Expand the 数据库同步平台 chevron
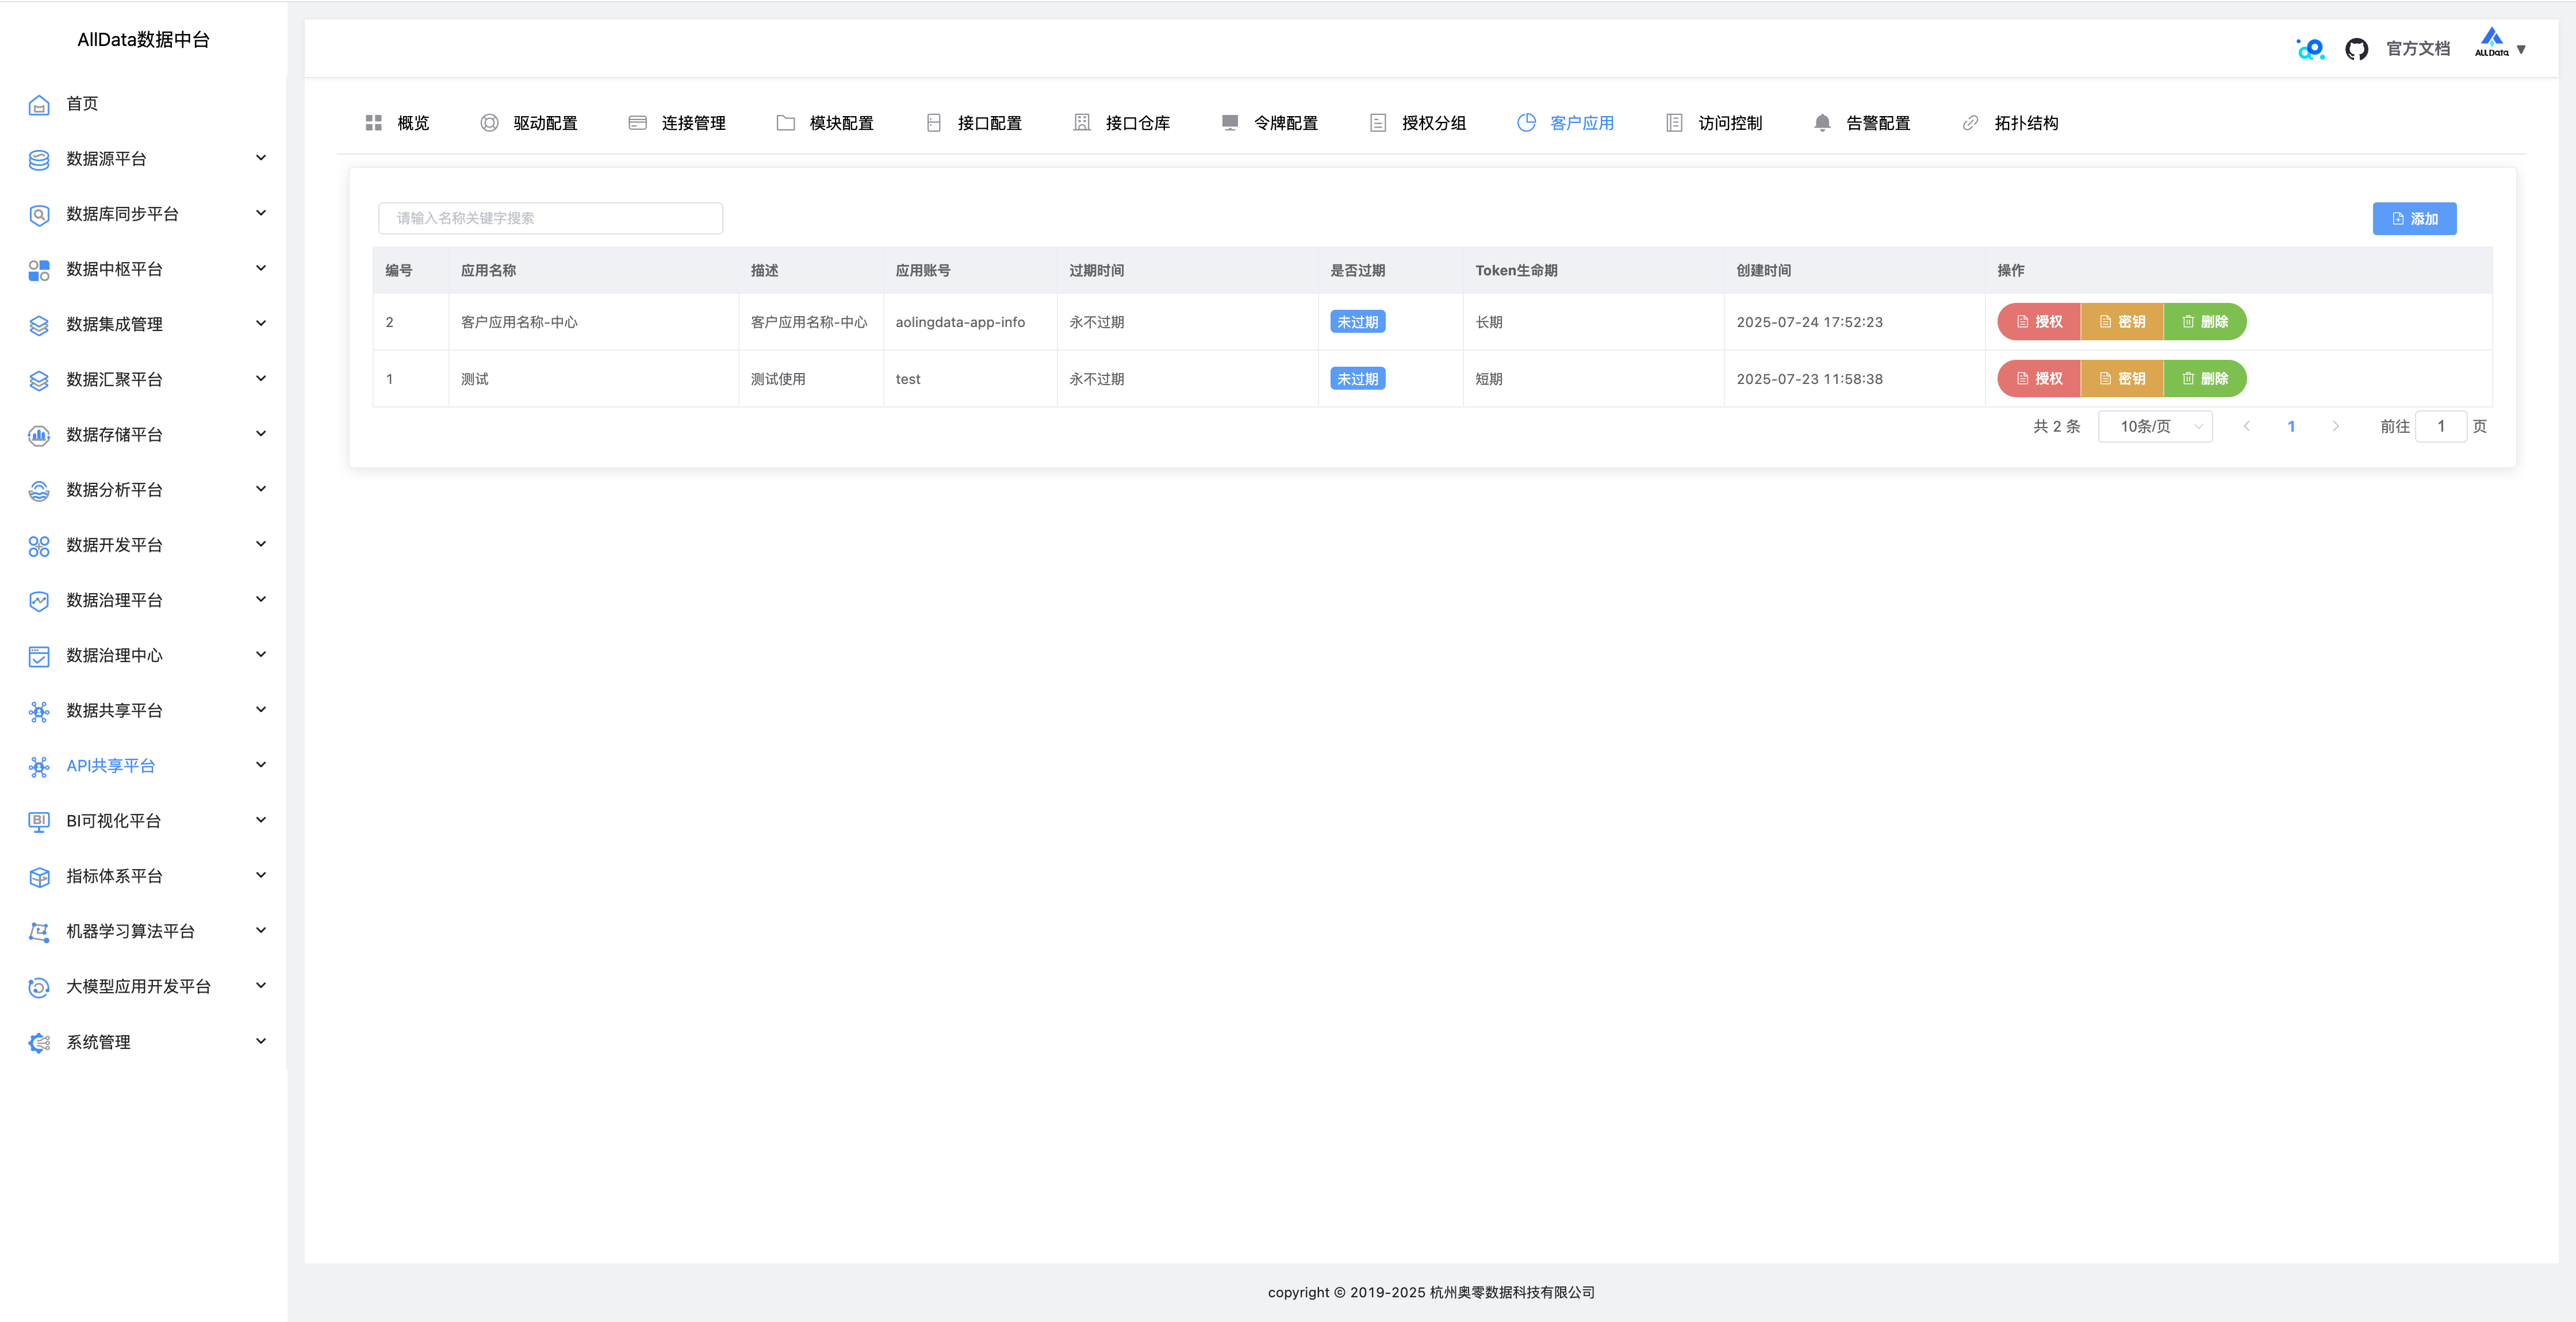The width and height of the screenshot is (2576, 1322). click(x=261, y=213)
